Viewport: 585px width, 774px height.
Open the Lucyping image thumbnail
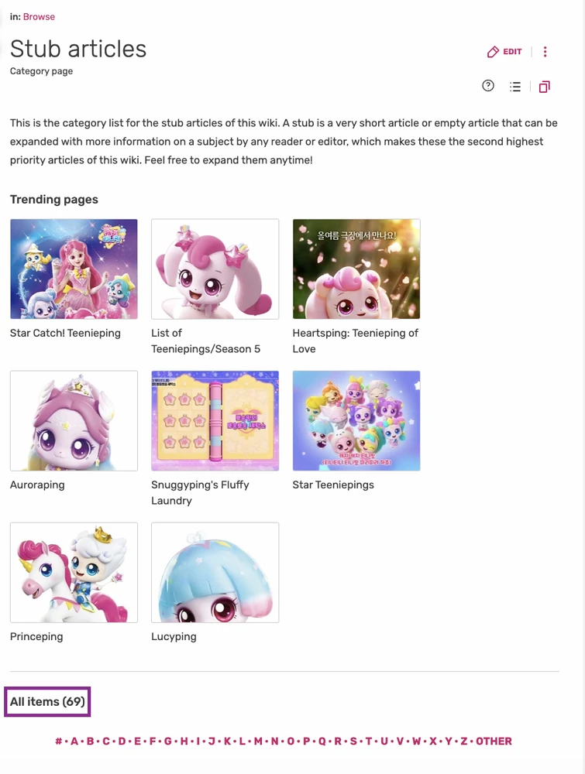(x=215, y=573)
